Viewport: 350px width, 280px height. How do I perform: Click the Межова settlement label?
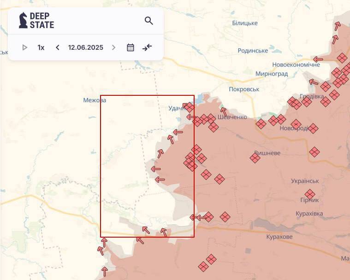click(x=95, y=100)
